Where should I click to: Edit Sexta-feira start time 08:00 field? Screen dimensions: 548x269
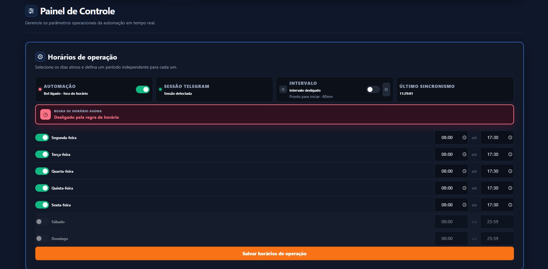451,205
